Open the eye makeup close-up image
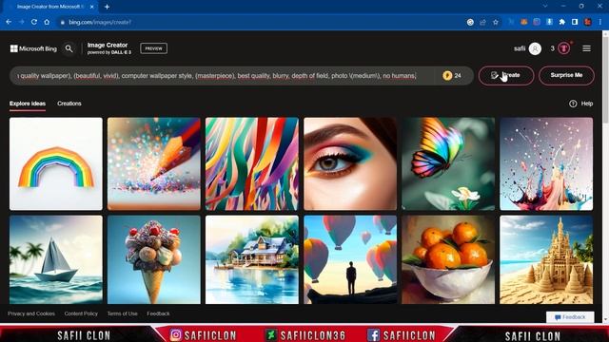This screenshot has width=609, height=342. [350, 164]
